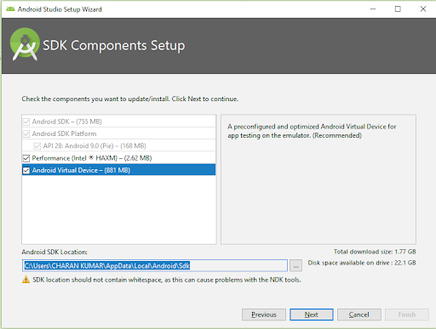Select the Android Virtual Device row
This screenshot has width=436, height=329.
pyautogui.click(x=118, y=170)
